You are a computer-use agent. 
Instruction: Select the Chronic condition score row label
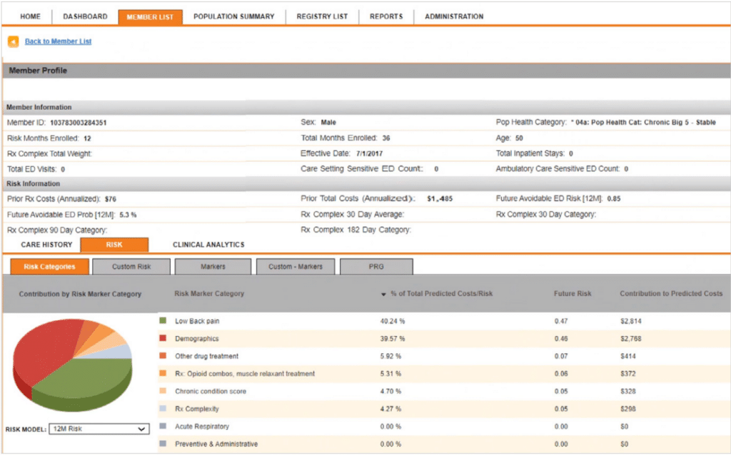point(211,392)
